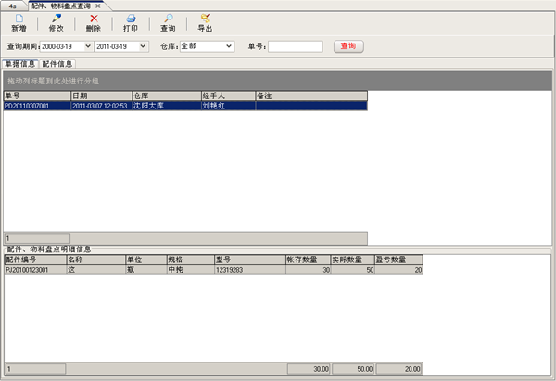The height and width of the screenshot is (381, 556).
Task: Open the start date dropdown 2000-03-19
Action: point(87,45)
